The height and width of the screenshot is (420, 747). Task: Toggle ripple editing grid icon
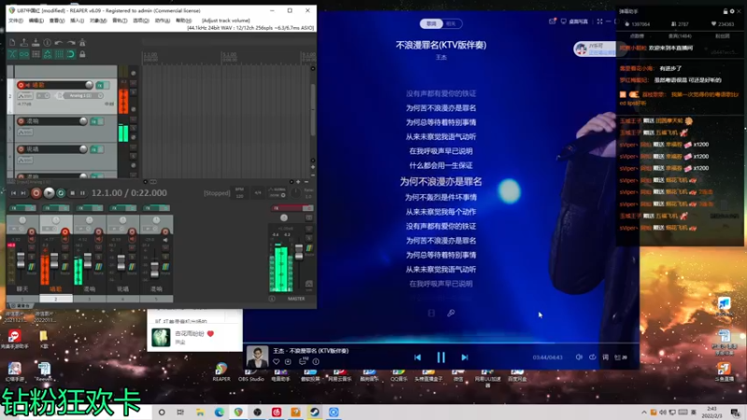pos(35,54)
